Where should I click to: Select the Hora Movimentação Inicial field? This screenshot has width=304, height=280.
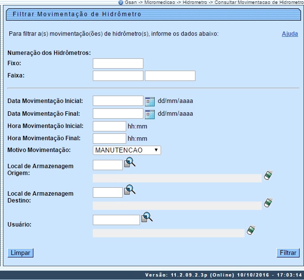coord(110,126)
